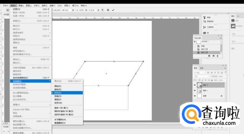Viewport: 244px width, 134px height.
Task: Hide the top rectangle layer via eye icon
Action: (x=195, y=85)
